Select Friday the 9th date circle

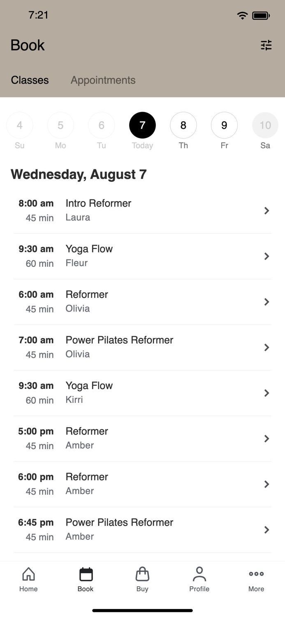(x=224, y=125)
